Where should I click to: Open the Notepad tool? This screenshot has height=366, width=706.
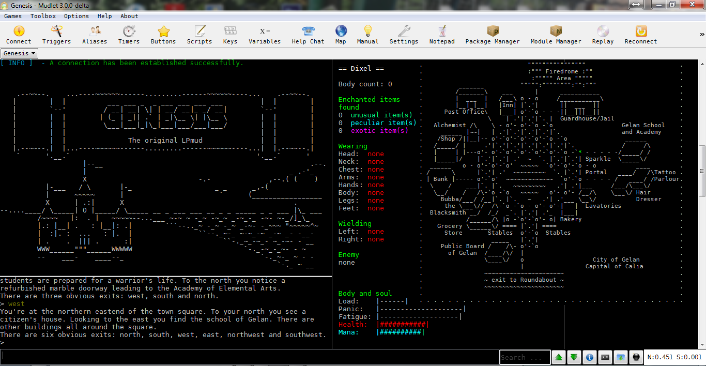(442, 35)
